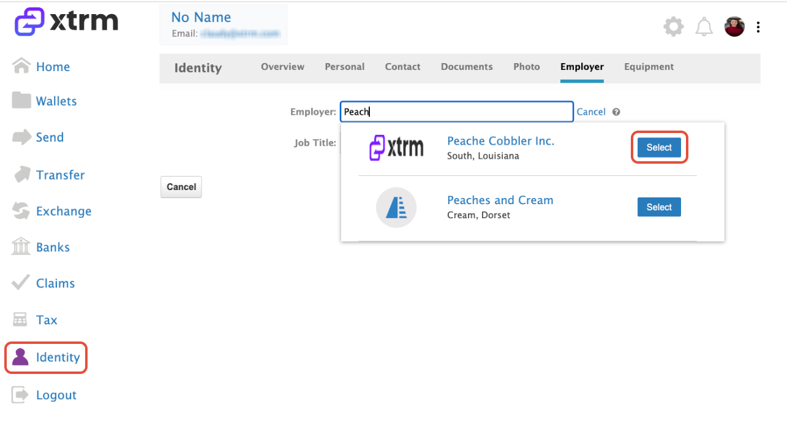Screen dimensions: 787x423
Task: Click the help question mark icon
Action: point(616,112)
